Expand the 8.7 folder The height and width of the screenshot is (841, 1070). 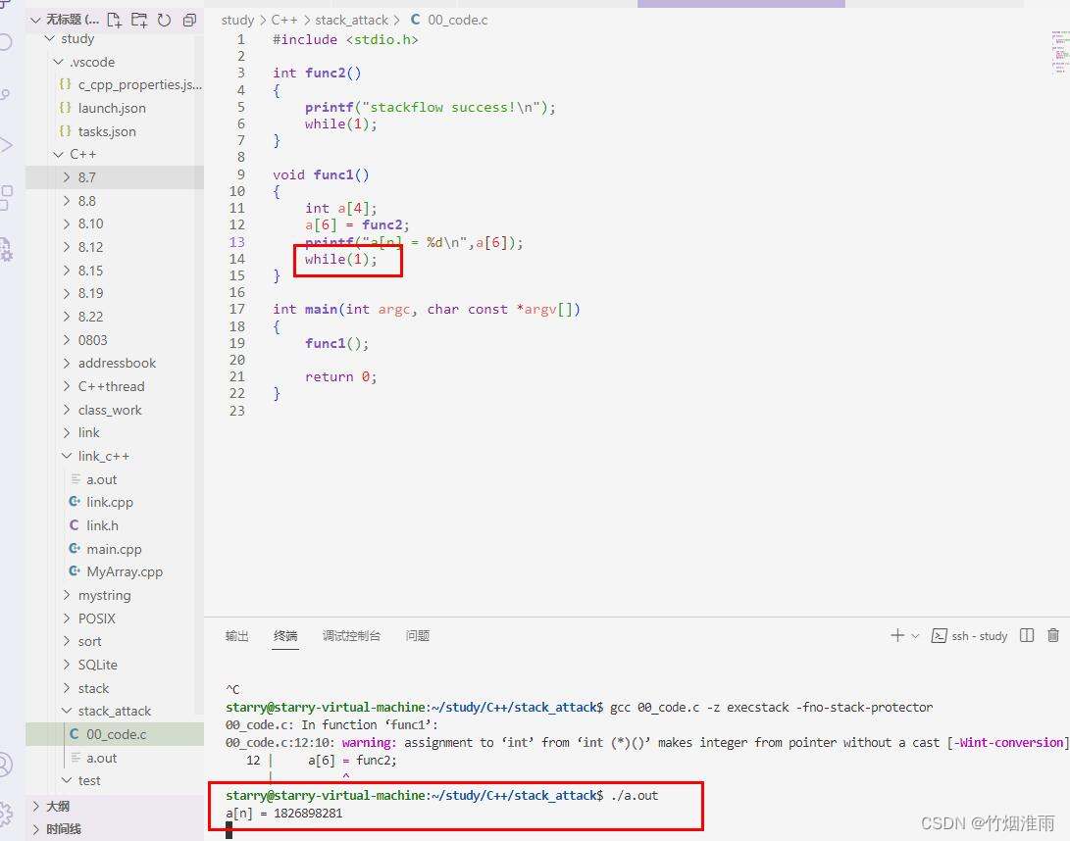pos(115,177)
